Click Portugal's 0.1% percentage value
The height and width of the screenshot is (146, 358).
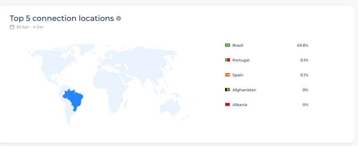click(304, 60)
